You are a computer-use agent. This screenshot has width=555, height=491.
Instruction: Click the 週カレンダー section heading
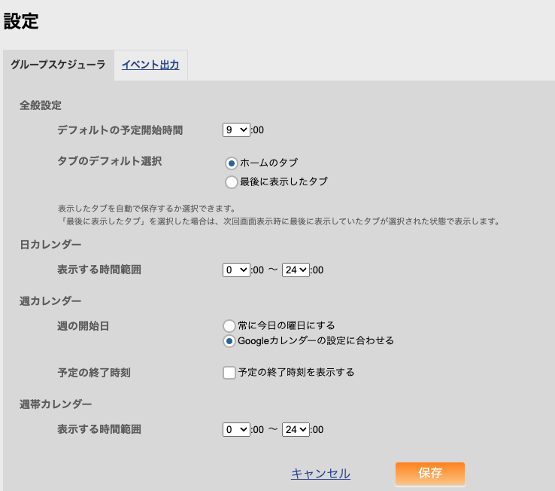(50, 301)
